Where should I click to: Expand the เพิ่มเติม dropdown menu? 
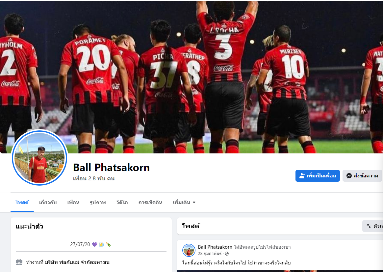click(x=184, y=202)
